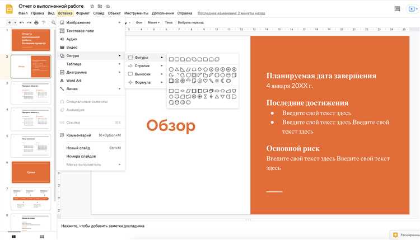The width and height of the screenshot is (420, 240).
Task: Select the orange Сроки slide thumbnail 6
Action: pos(31,172)
